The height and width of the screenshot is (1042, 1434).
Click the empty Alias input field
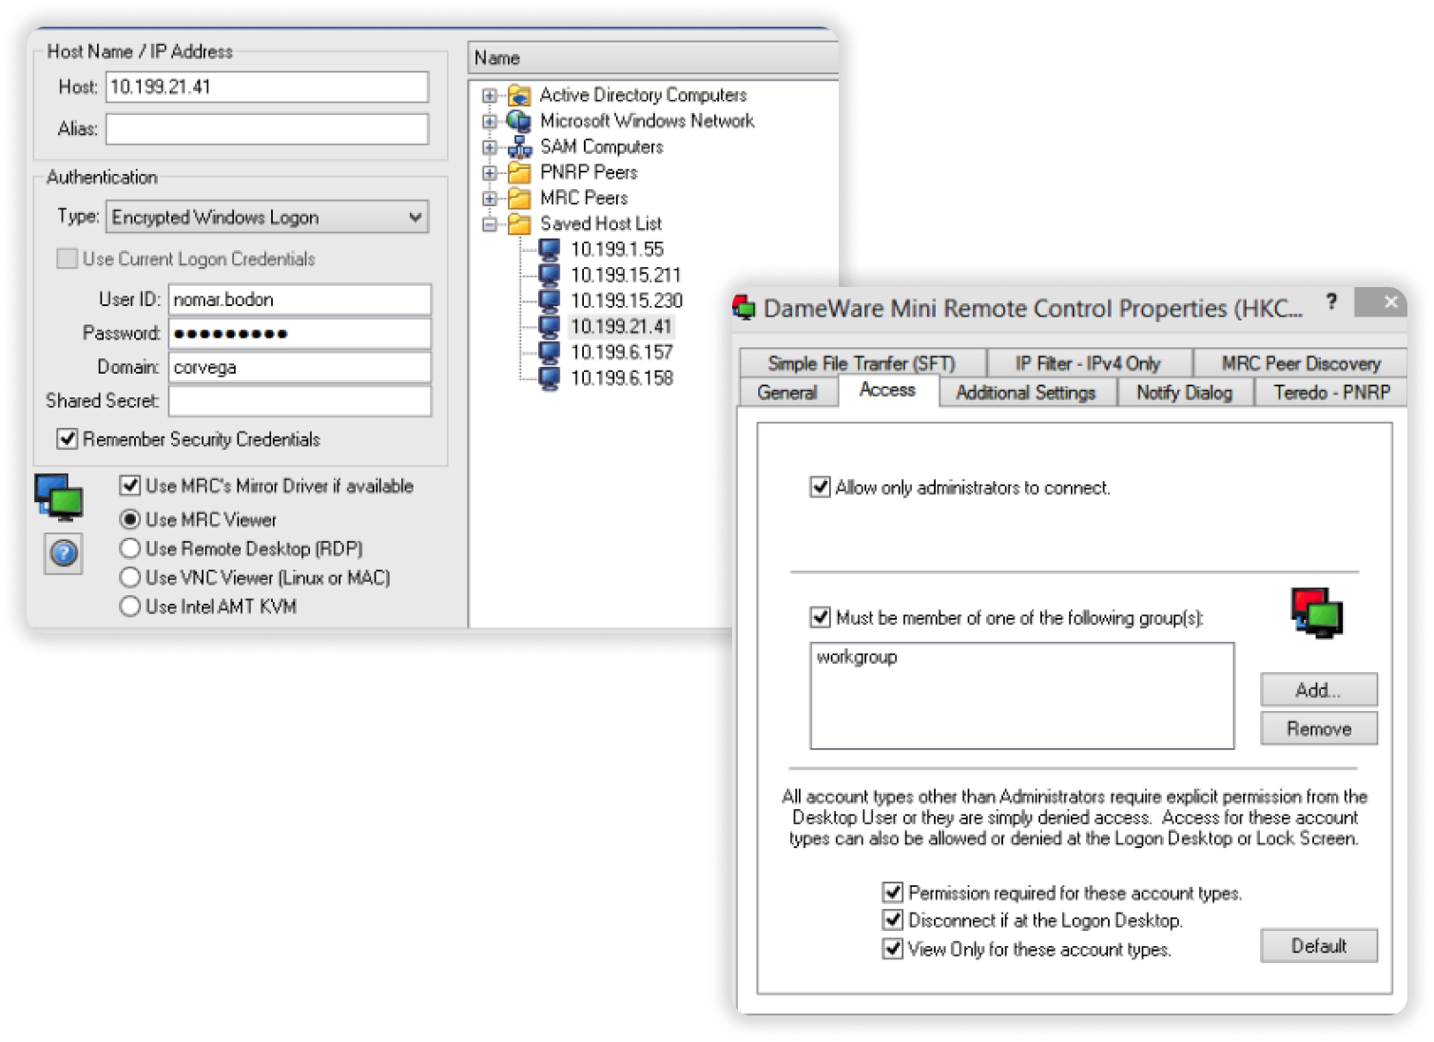[x=267, y=129]
